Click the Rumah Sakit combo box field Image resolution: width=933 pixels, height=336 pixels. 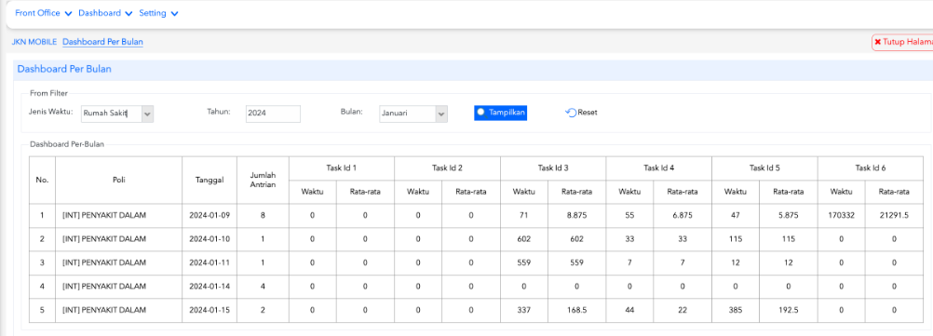(111, 114)
